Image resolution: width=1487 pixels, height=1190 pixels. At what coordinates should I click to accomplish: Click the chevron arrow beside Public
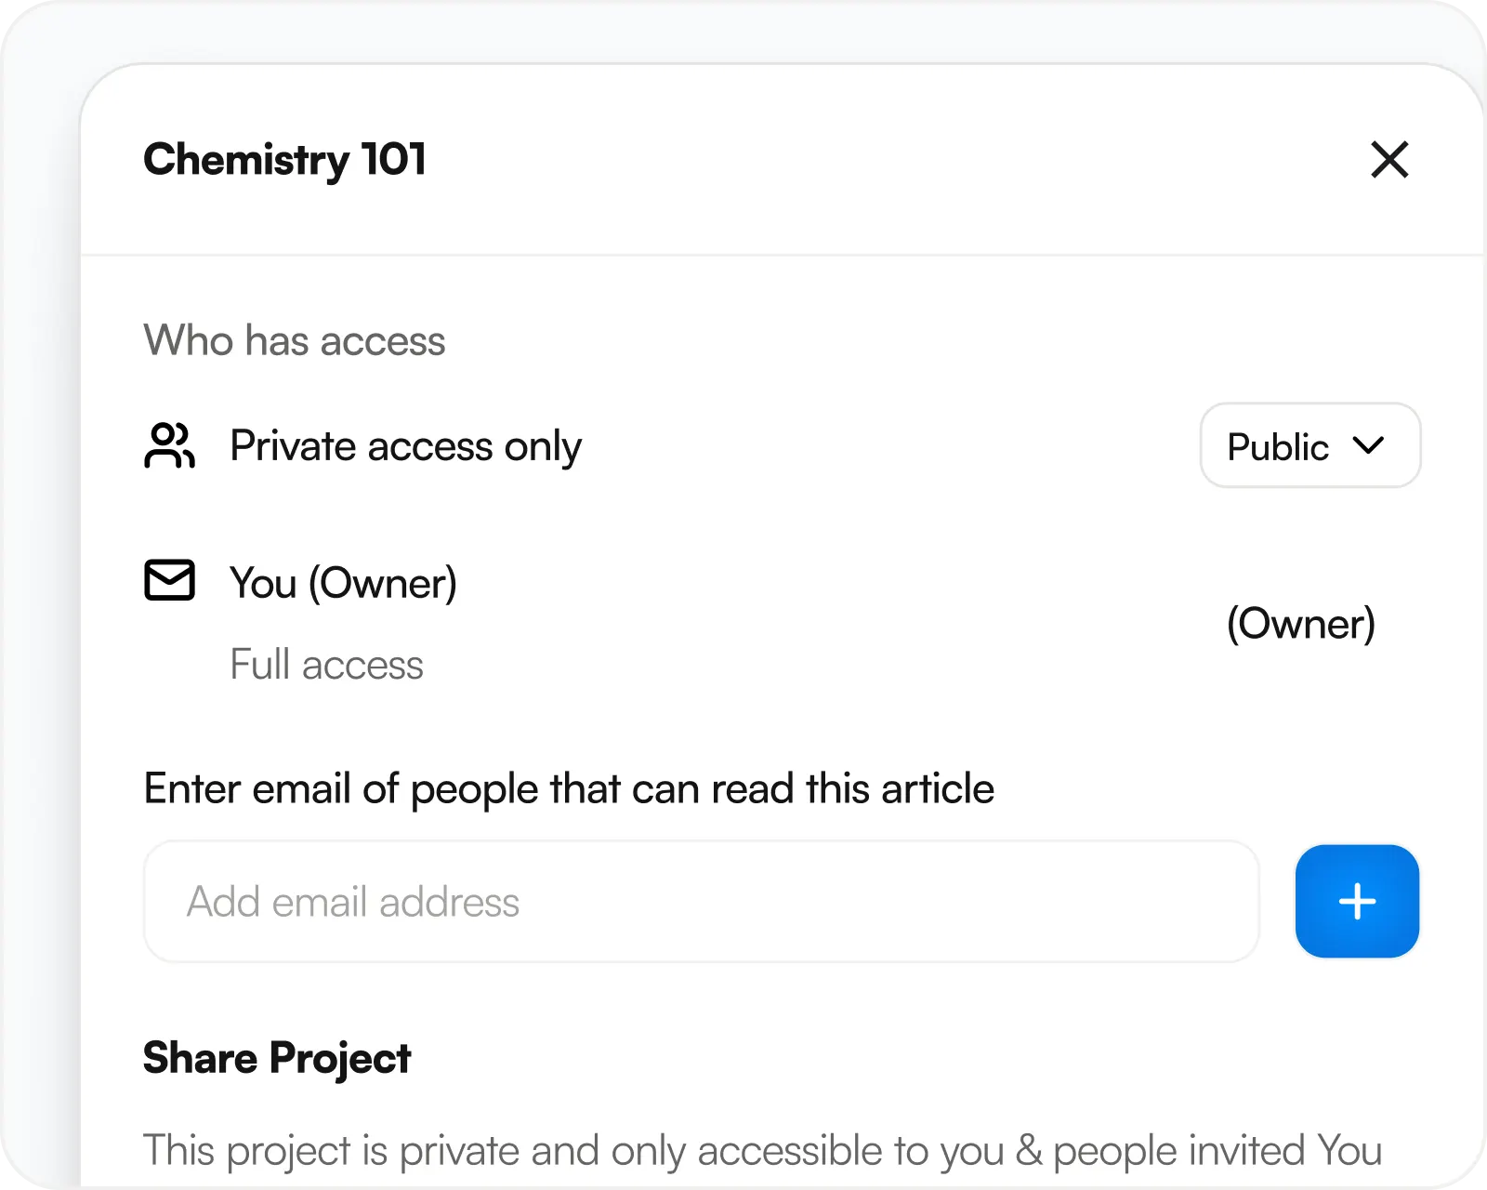[x=1369, y=445]
